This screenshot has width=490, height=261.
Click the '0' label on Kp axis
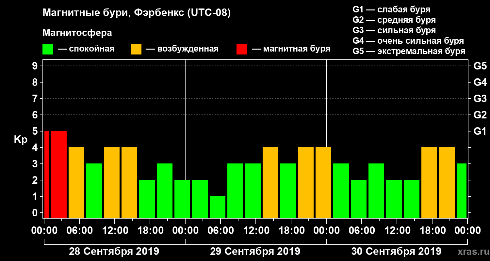pos(36,213)
